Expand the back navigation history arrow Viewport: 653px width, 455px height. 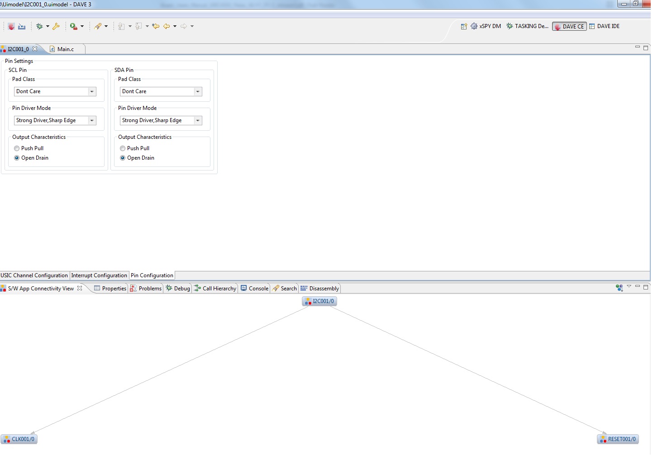pos(175,26)
